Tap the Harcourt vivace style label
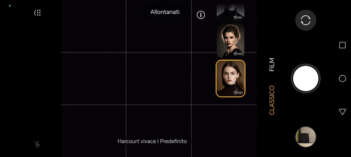351x157 pixels. tap(137, 141)
